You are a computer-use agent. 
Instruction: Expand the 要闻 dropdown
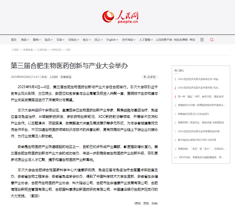click(37, 40)
